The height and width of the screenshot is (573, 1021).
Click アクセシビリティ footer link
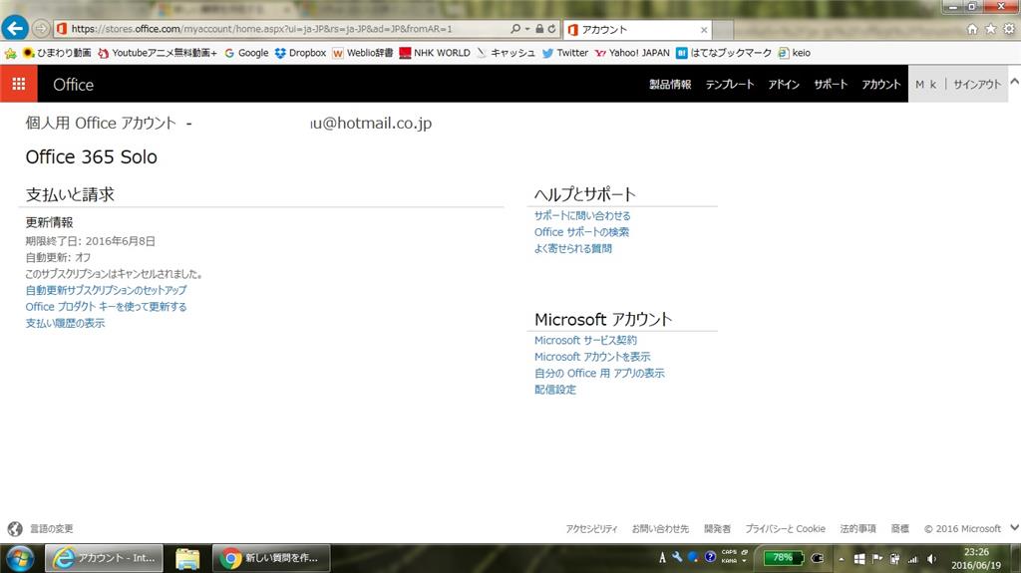click(x=591, y=529)
